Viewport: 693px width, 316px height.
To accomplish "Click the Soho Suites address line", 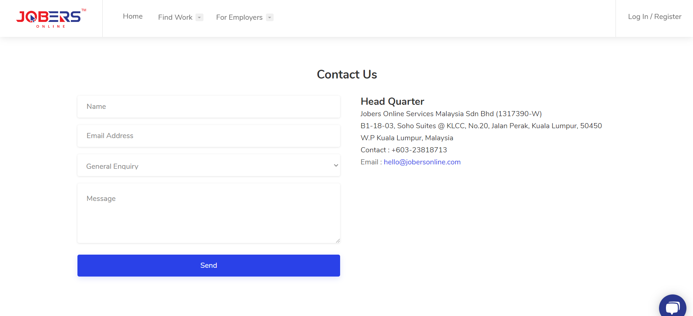I will [481, 126].
